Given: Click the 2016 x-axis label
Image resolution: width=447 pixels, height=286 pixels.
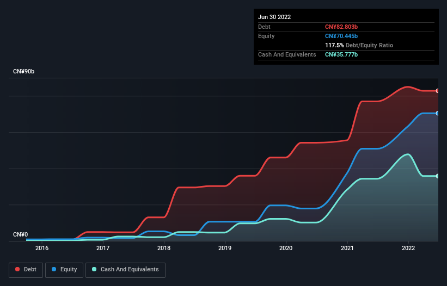Looking at the screenshot, I should (x=42, y=248).
